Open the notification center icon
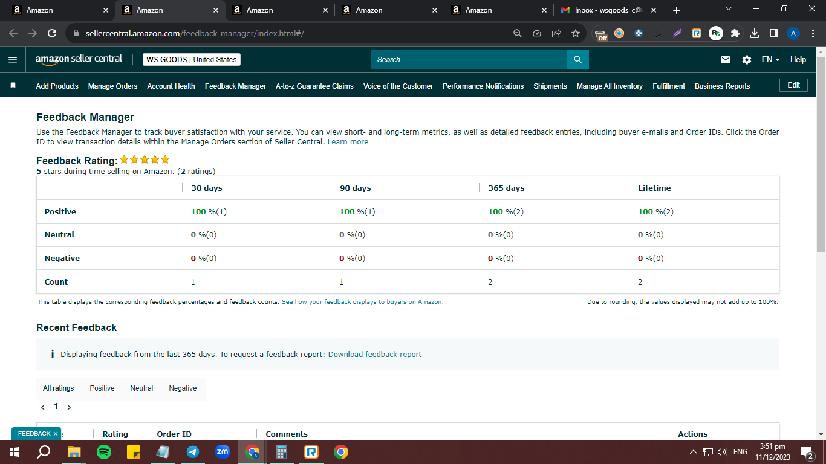Viewport: 826px width, 464px height. 807,452
